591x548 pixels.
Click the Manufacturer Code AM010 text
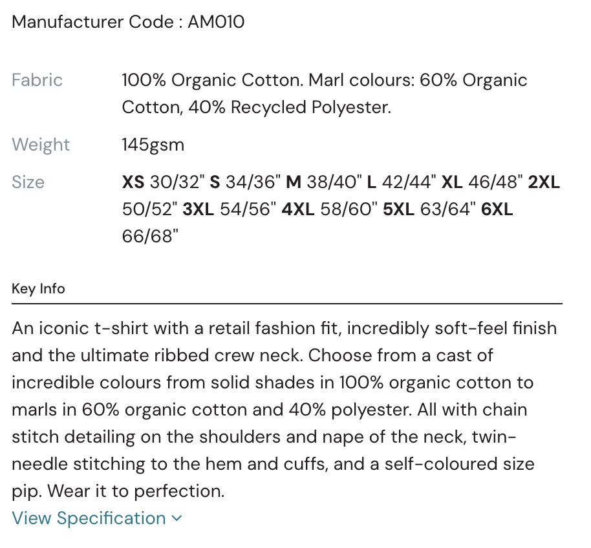click(128, 22)
